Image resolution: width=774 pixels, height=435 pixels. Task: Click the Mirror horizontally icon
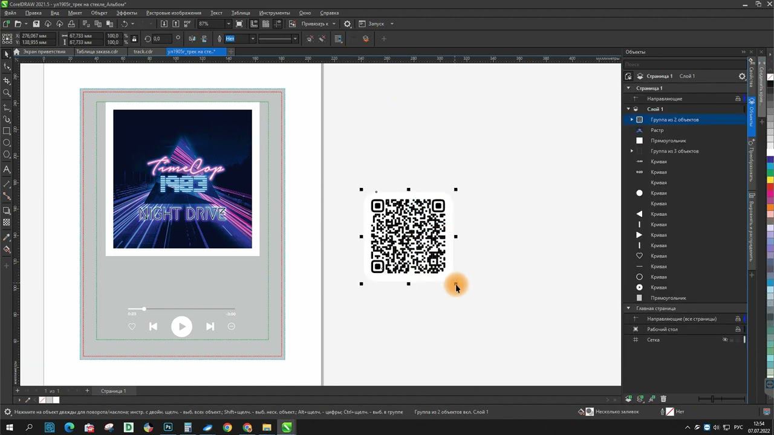tap(192, 39)
